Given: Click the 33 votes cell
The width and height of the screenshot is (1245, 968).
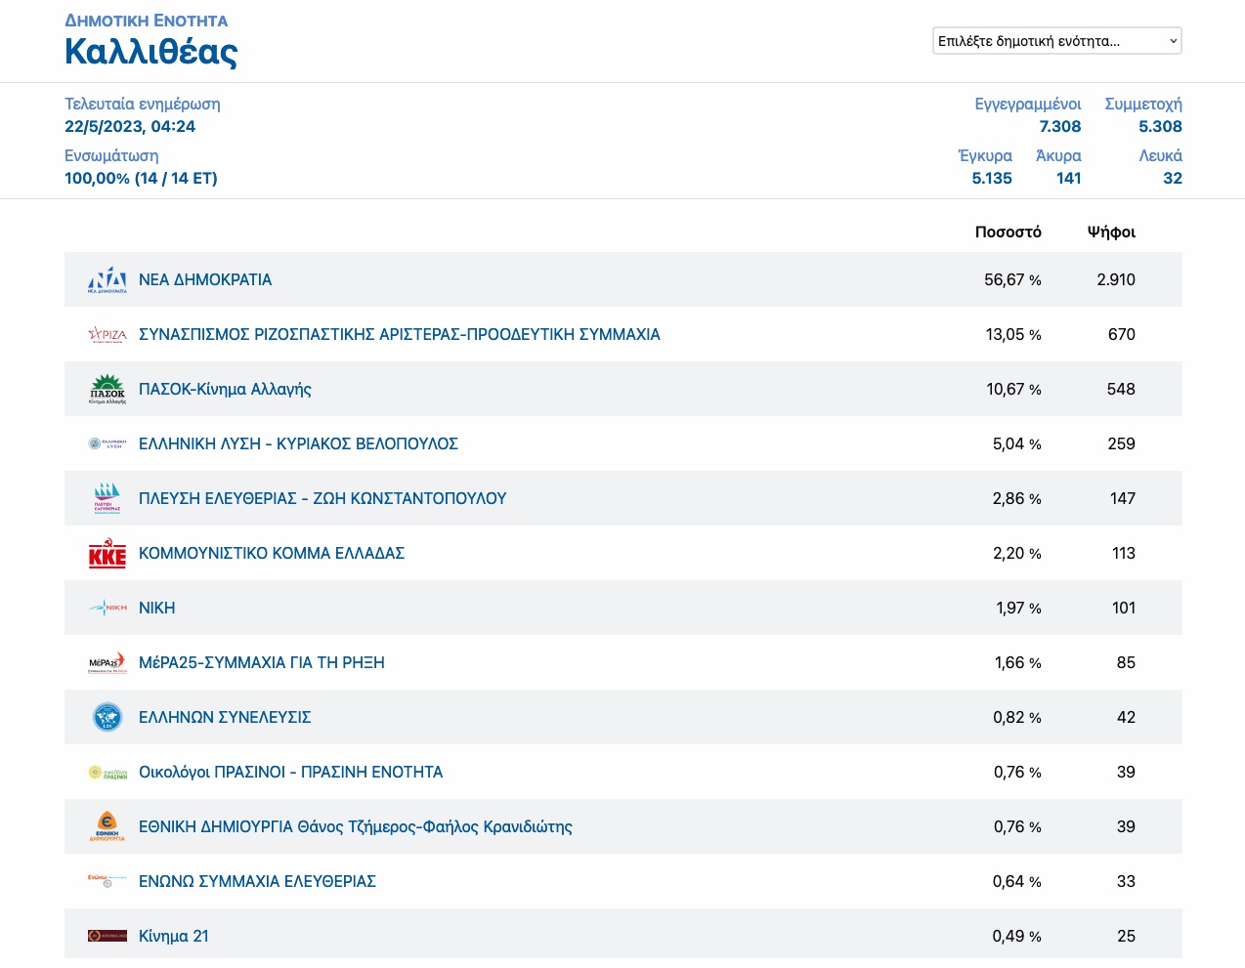Looking at the screenshot, I should (1126, 881).
